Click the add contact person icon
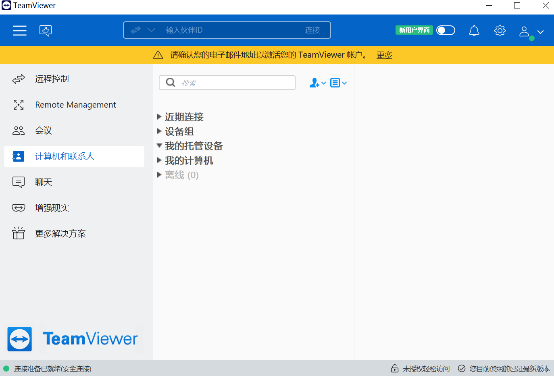This screenshot has width=554, height=376. 314,83
